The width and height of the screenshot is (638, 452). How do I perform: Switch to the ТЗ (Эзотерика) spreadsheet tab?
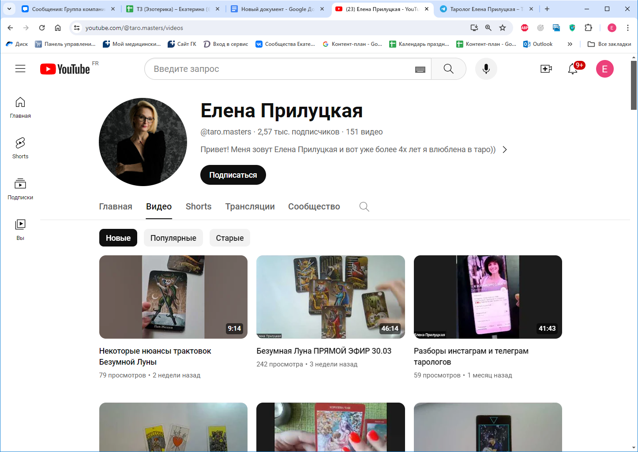point(173,9)
